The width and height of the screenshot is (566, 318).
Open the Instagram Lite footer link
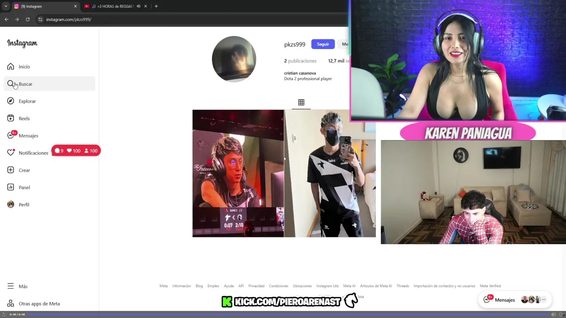(x=327, y=286)
